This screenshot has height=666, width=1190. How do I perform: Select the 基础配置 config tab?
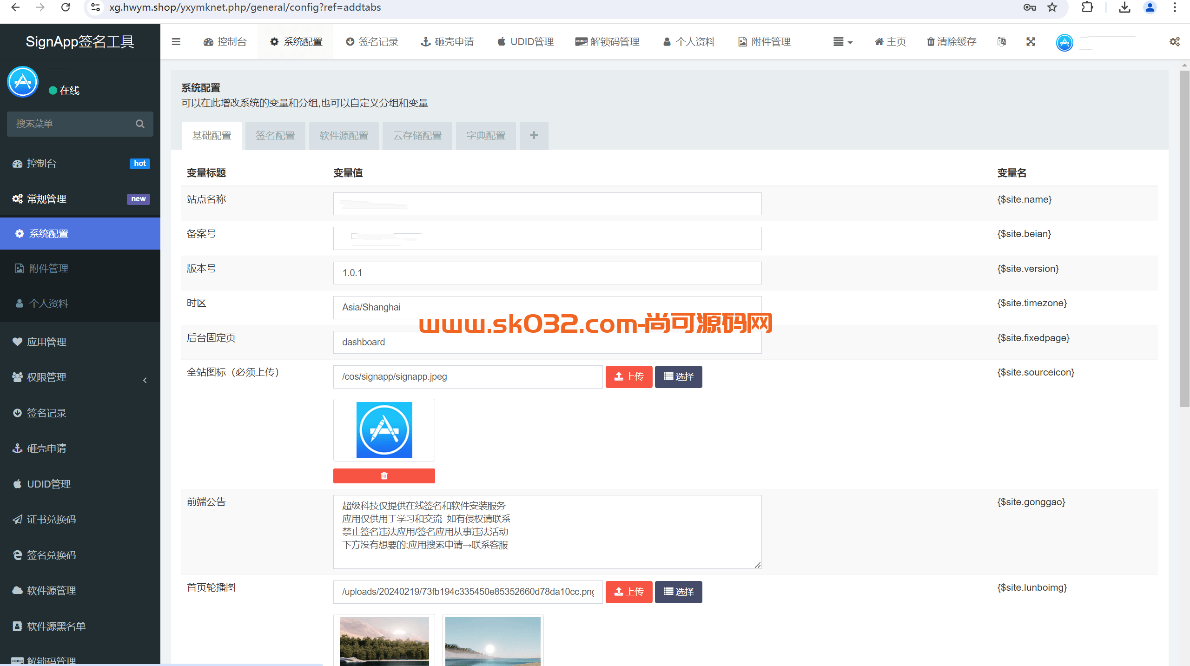point(212,136)
